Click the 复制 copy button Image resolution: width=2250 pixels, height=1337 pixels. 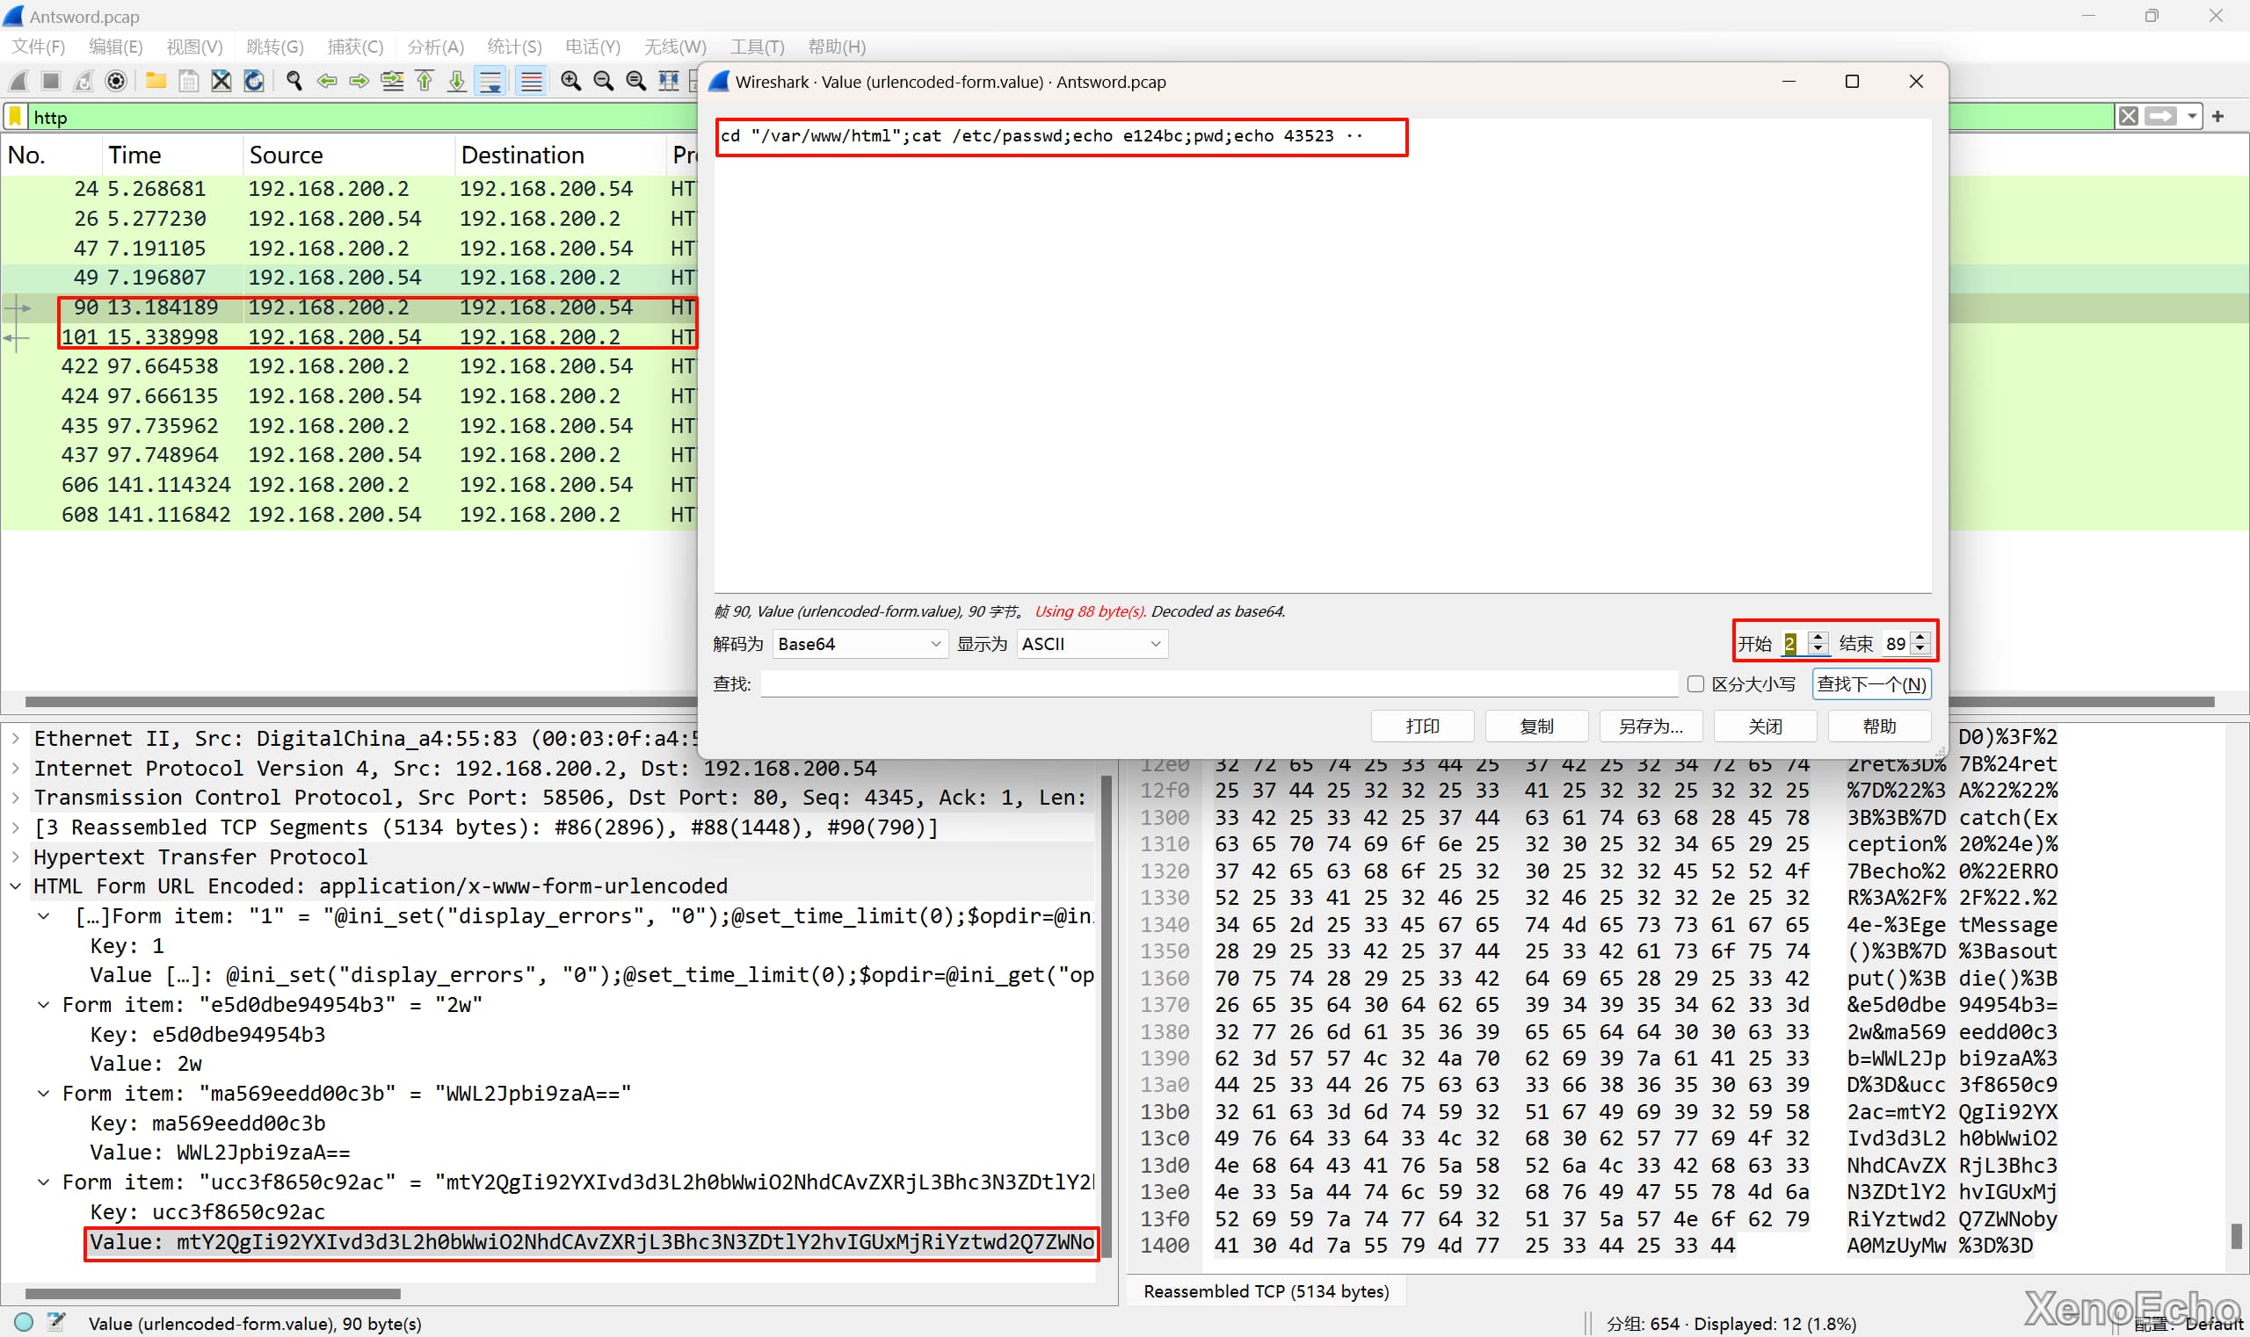pos(1536,726)
